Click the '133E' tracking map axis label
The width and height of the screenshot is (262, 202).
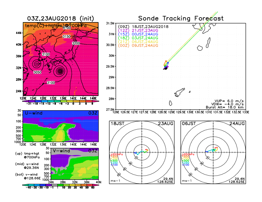246,112
